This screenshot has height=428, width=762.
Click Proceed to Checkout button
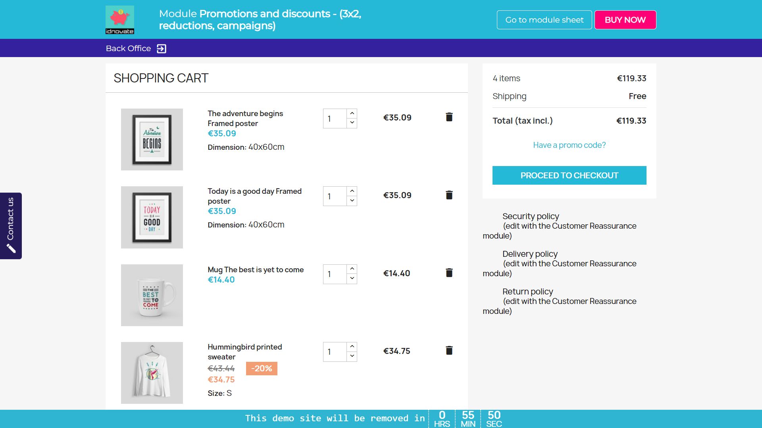click(x=569, y=175)
